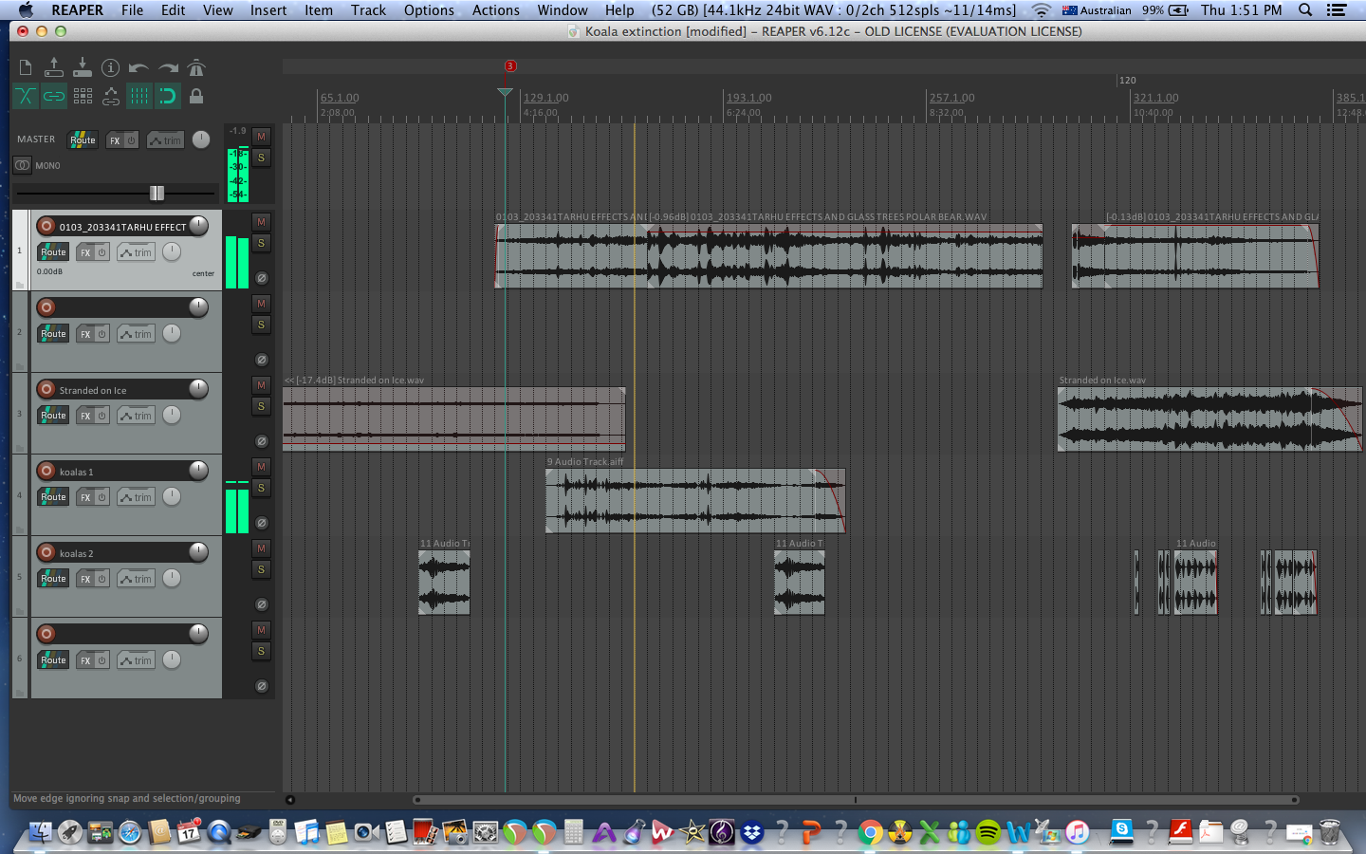Arm record on koalas 2 track
The image size is (1366, 854).
pyautogui.click(x=46, y=552)
